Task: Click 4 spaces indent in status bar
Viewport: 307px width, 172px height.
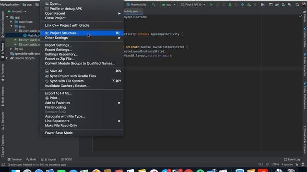Action: click(x=287, y=164)
